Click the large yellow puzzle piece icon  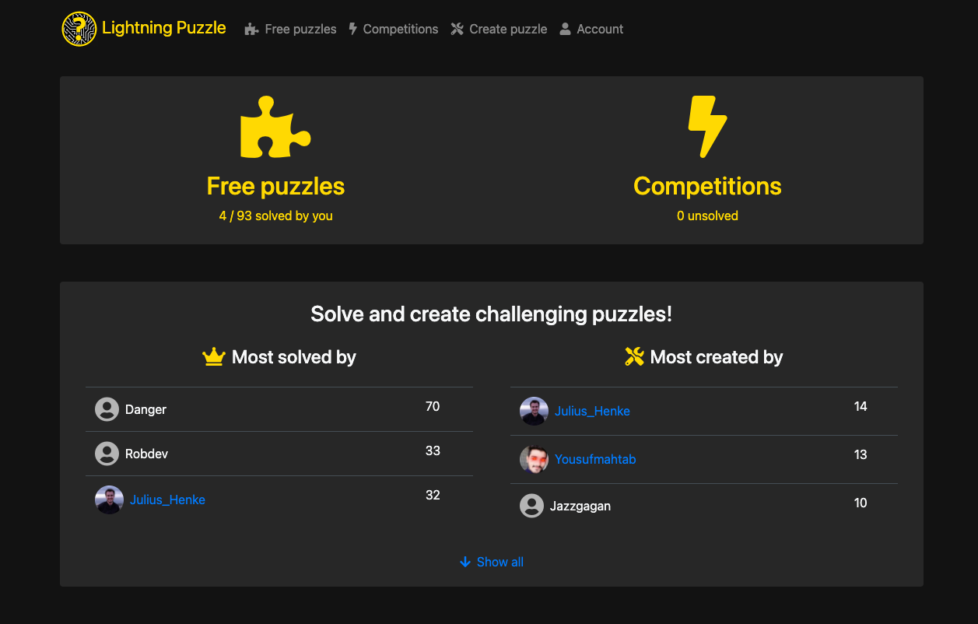coord(275,127)
